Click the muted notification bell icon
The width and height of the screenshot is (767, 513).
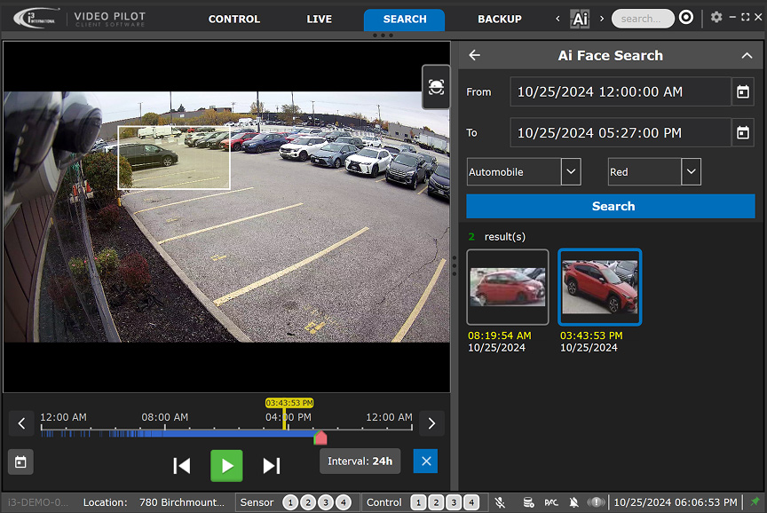[575, 502]
